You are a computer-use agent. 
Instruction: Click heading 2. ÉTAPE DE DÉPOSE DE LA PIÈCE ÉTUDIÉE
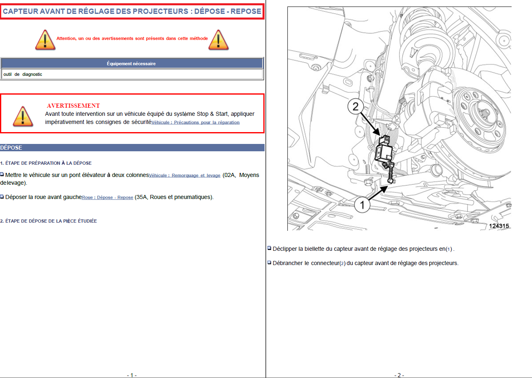click(x=49, y=221)
